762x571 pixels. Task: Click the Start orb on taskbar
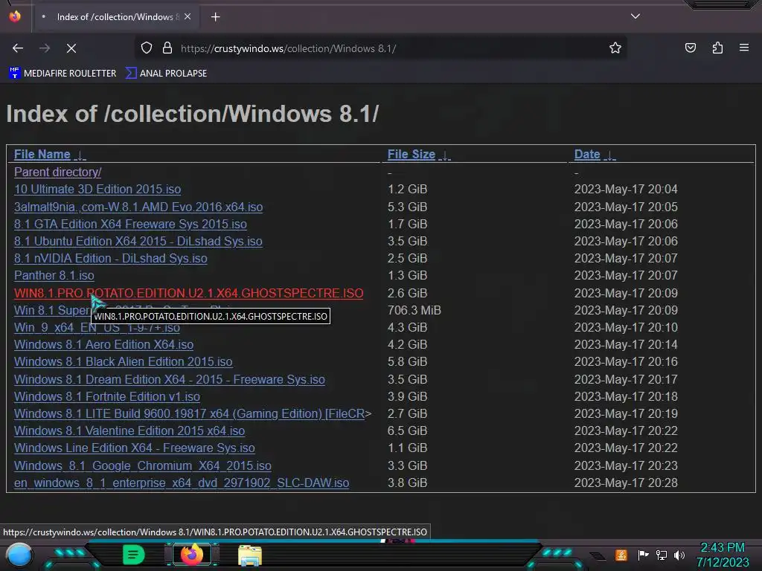(x=19, y=555)
